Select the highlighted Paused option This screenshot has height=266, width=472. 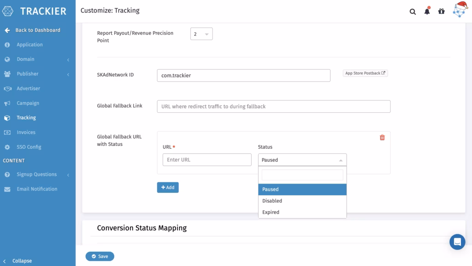[x=302, y=189]
